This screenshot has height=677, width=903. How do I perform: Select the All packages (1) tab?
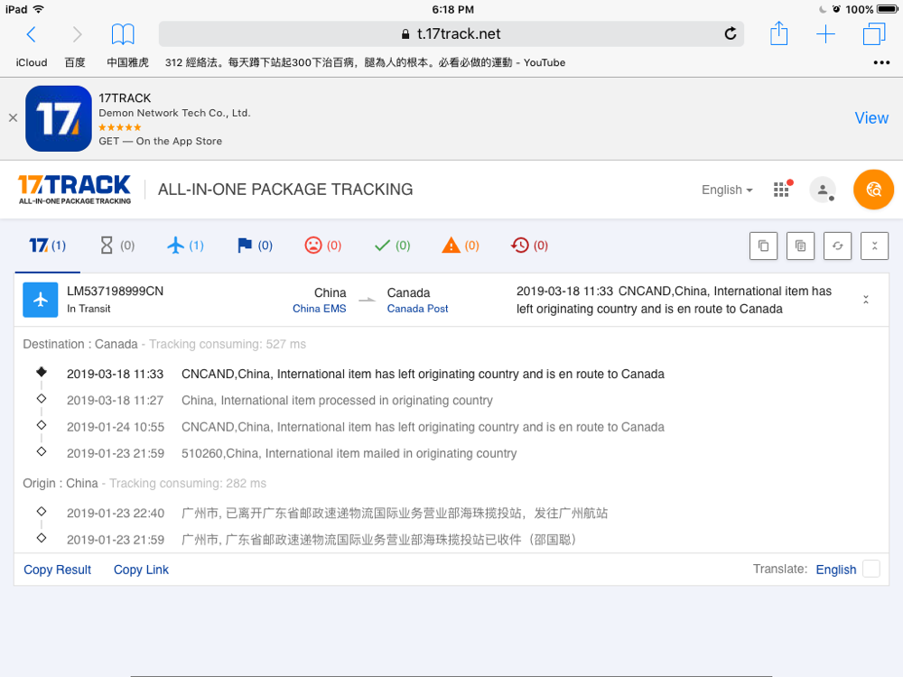pos(47,246)
